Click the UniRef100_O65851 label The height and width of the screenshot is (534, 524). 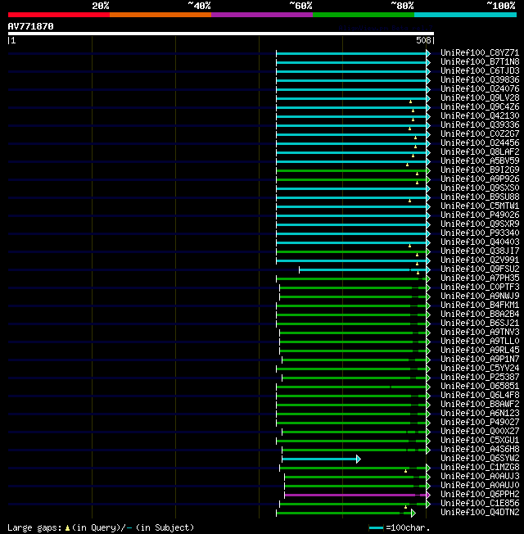(480, 387)
